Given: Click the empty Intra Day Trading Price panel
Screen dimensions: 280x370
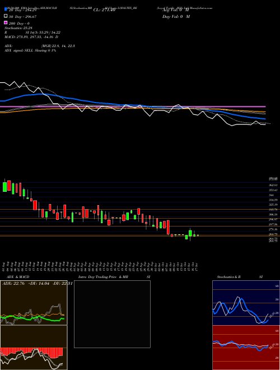Looking at the screenshot, I should (112, 314).
